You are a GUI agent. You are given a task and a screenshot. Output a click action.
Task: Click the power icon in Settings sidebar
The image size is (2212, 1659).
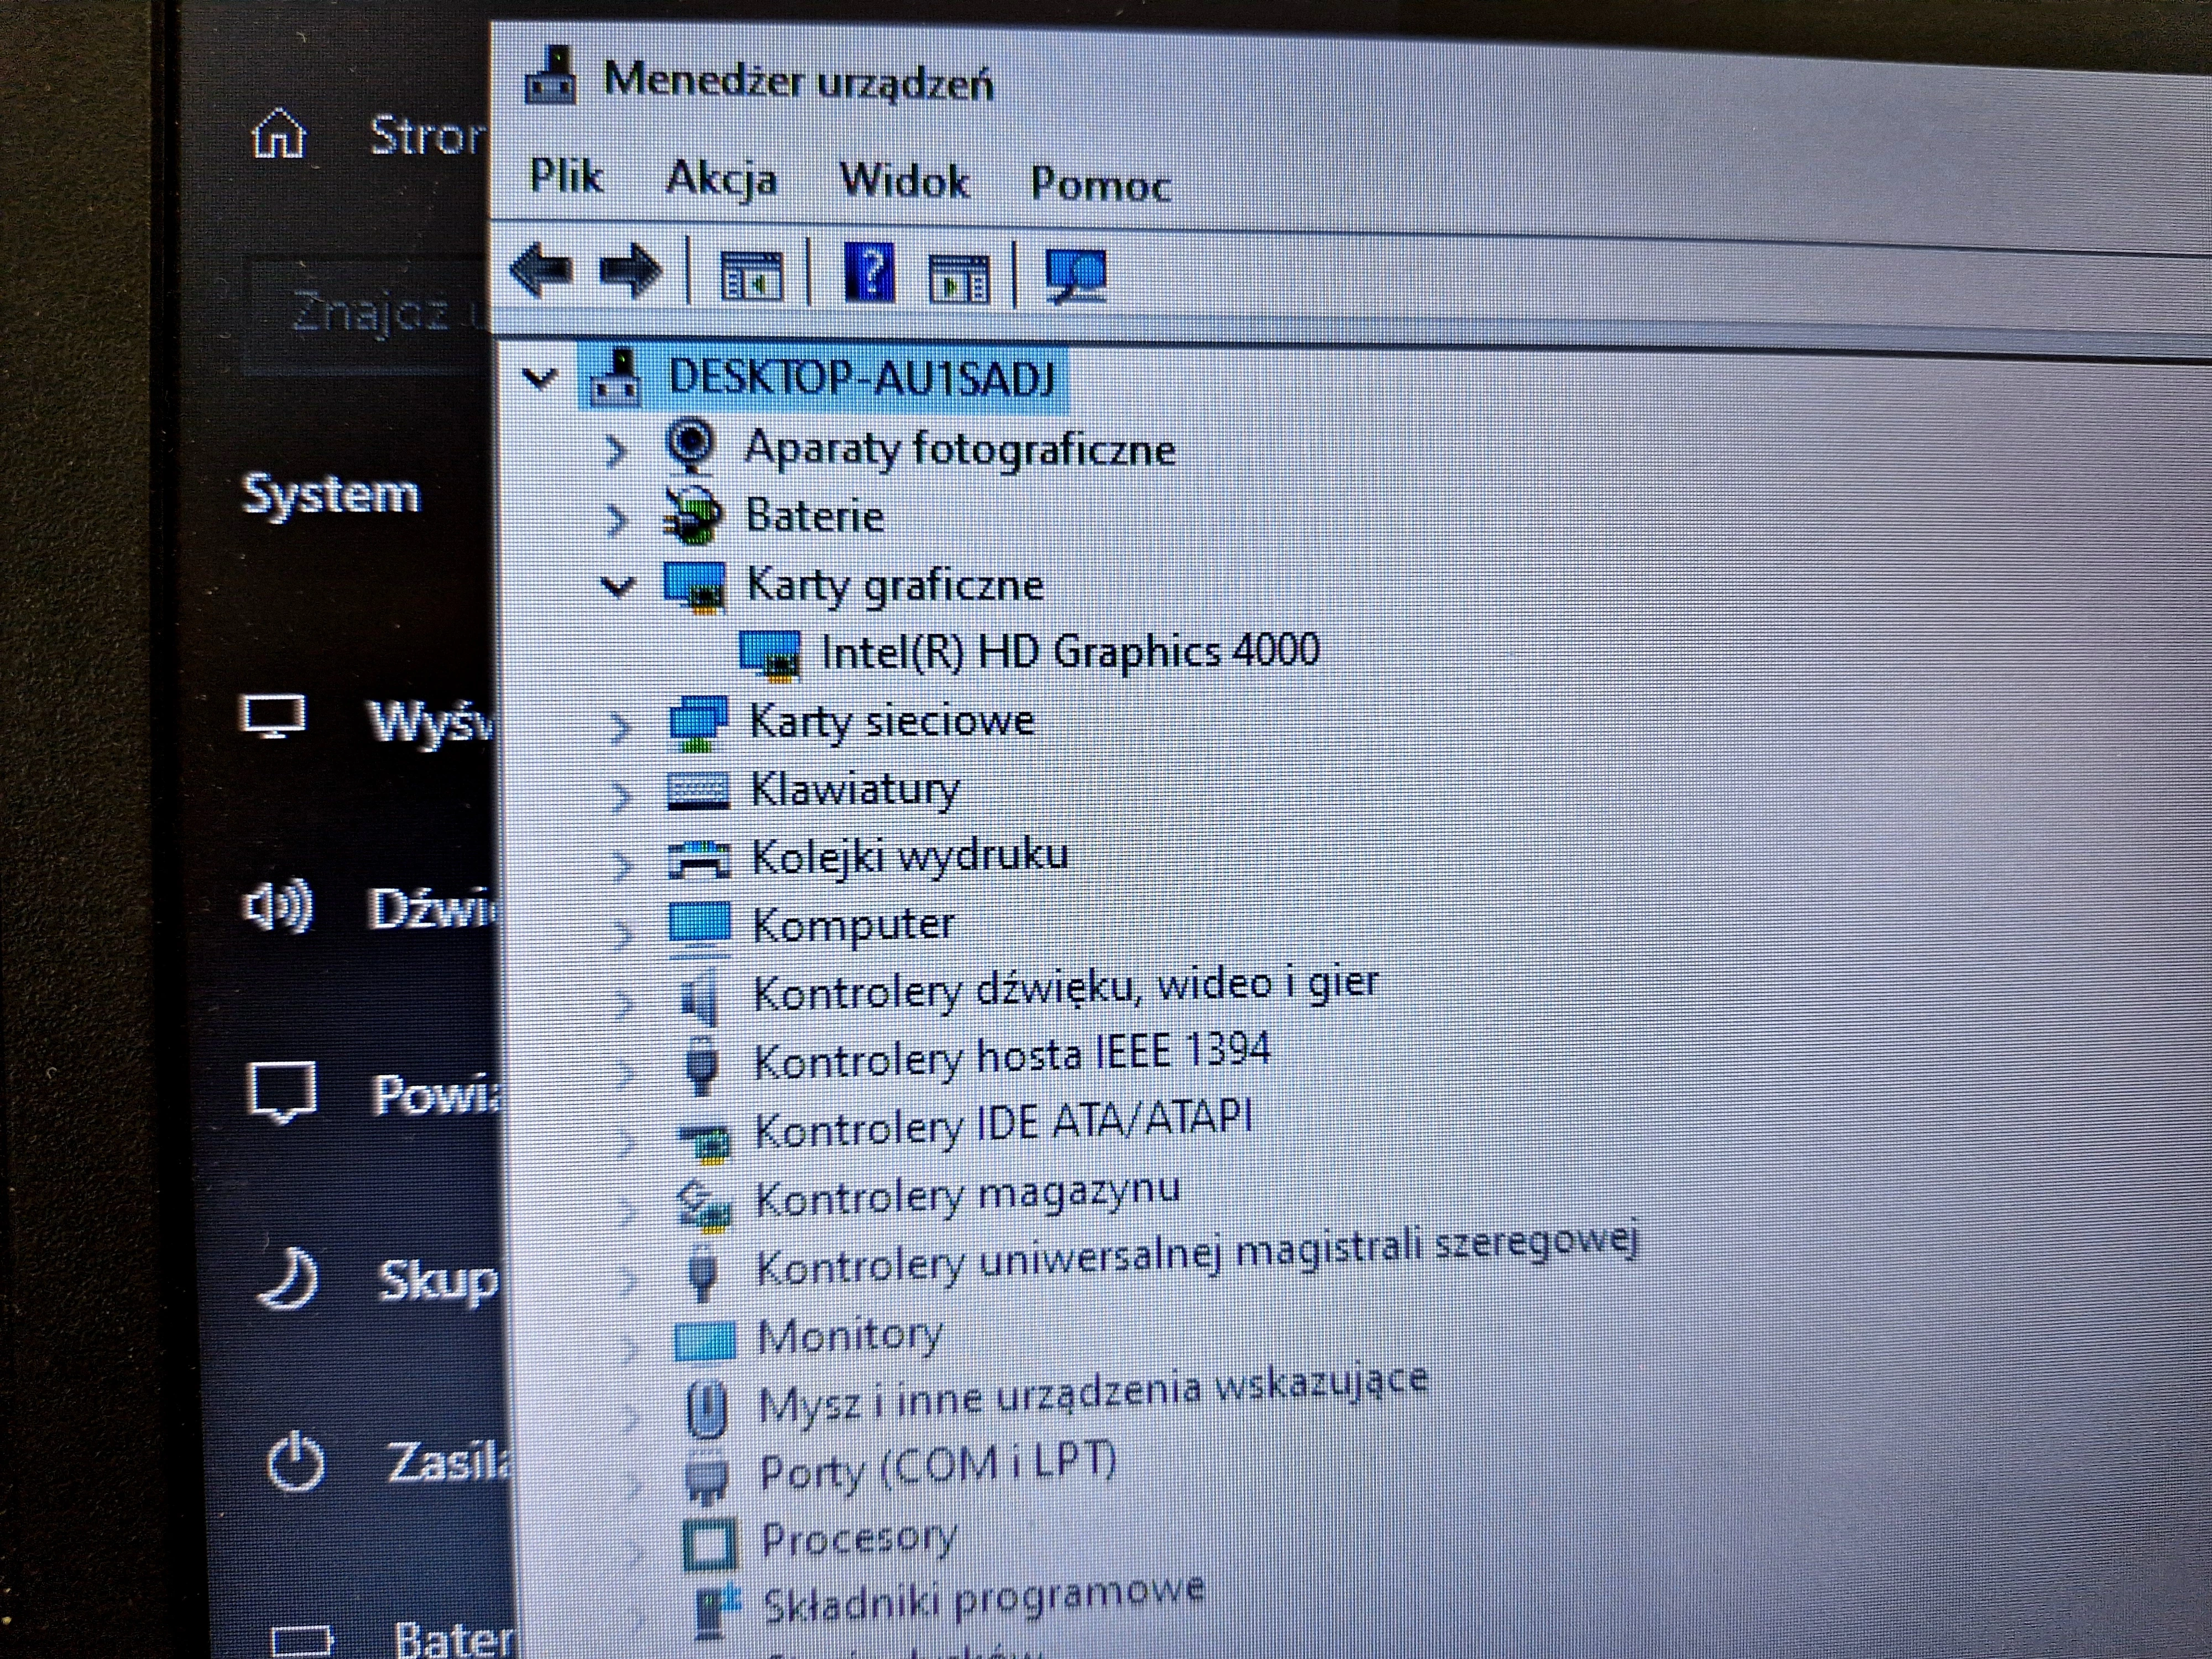point(295,1463)
